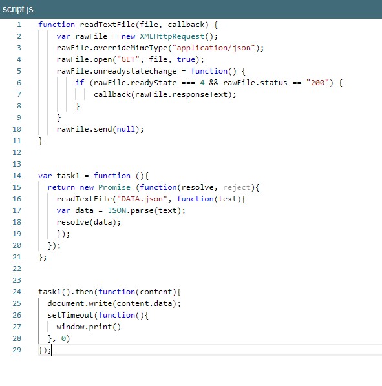Click readyState on line 6

[x=154, y=83]
